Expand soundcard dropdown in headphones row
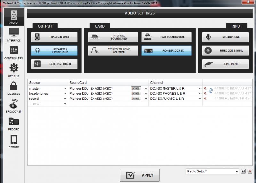This screenshot has width=256, height=183. (146, 93)
